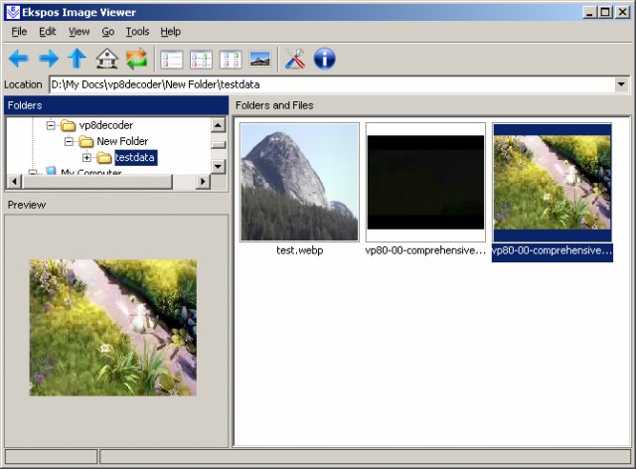This screenshot has height=469, width=636.
Task: Click the folder tree scroll down arrow
Action: [218, 166]
